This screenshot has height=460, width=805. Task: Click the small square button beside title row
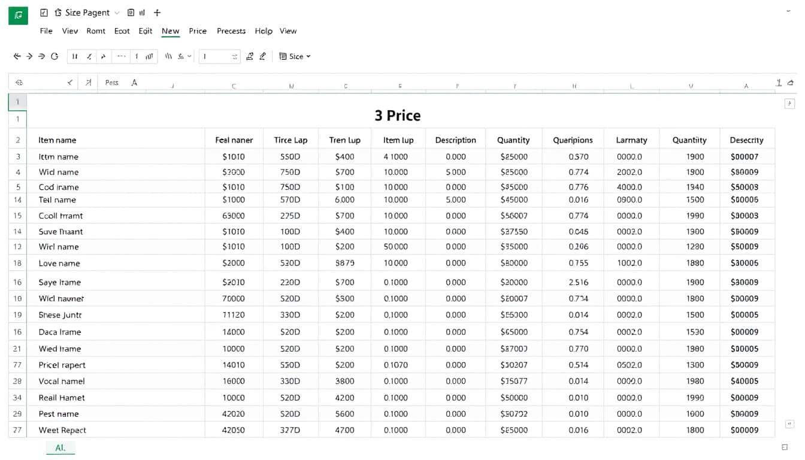(x=789, y=104)
